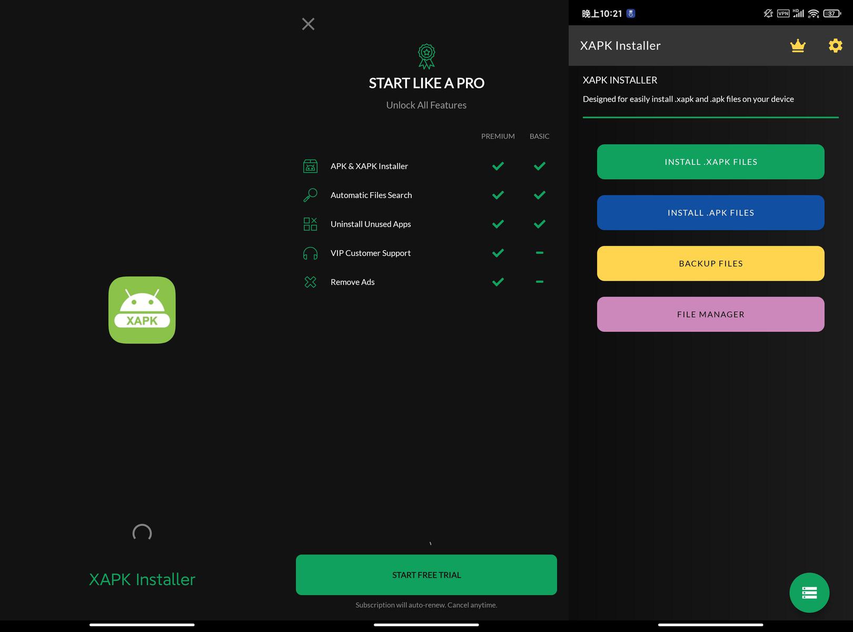Click Premium checkmark for Remove Ads
853x632 pixels.
point(498,282)
